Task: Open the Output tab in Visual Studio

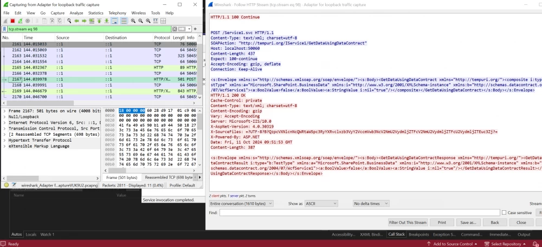Action: pyautogui.click(x=524, y=234)
